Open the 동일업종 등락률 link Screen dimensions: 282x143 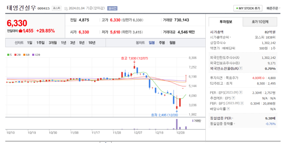coord(223,124)
